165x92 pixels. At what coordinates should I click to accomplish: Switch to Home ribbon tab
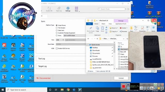pos(96,24)
